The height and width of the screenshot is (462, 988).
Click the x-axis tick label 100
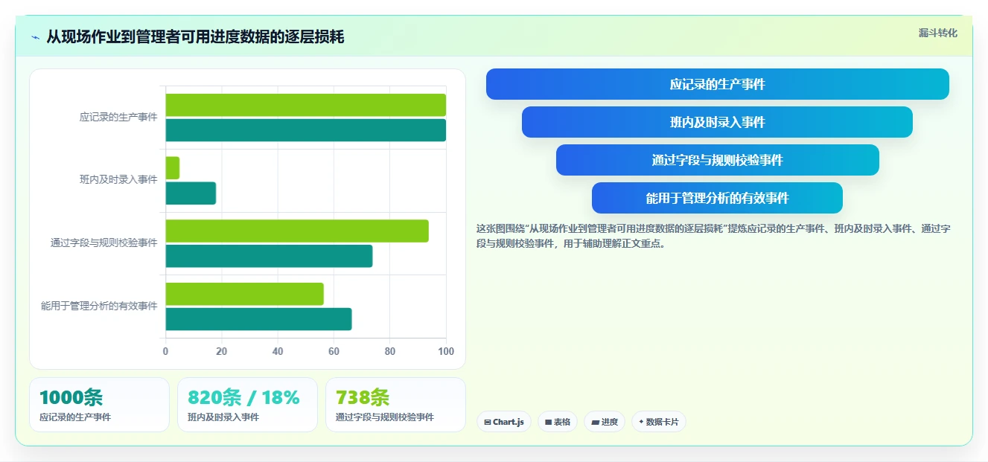pyautogui.click(x=445, y=352)
